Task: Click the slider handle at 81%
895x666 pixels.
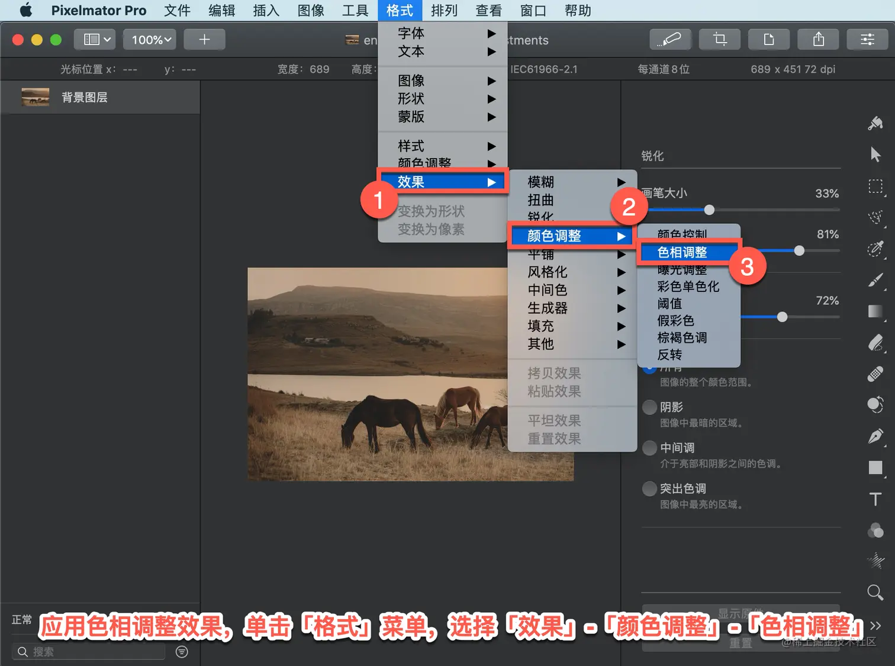Action: [799, 250]
